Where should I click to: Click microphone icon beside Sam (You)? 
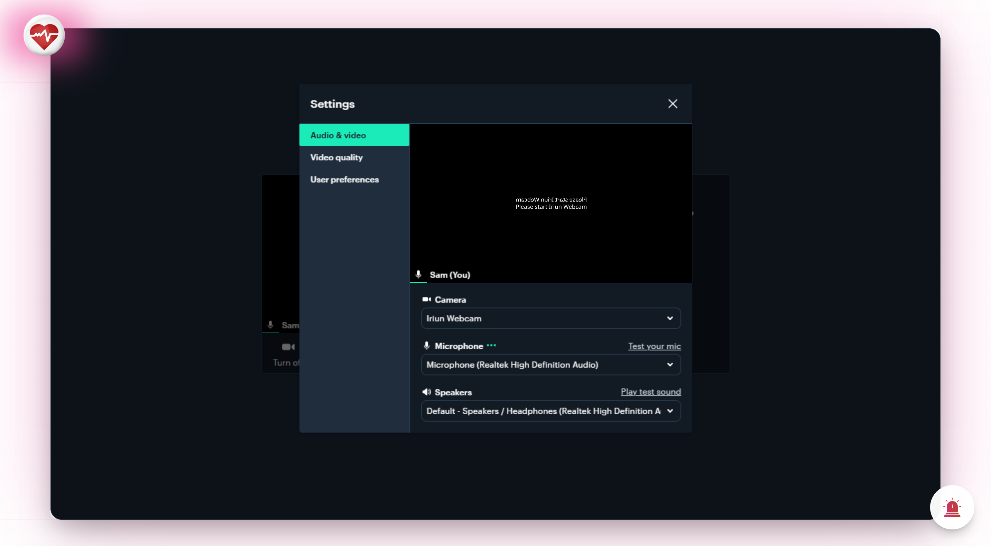(418, 274)
